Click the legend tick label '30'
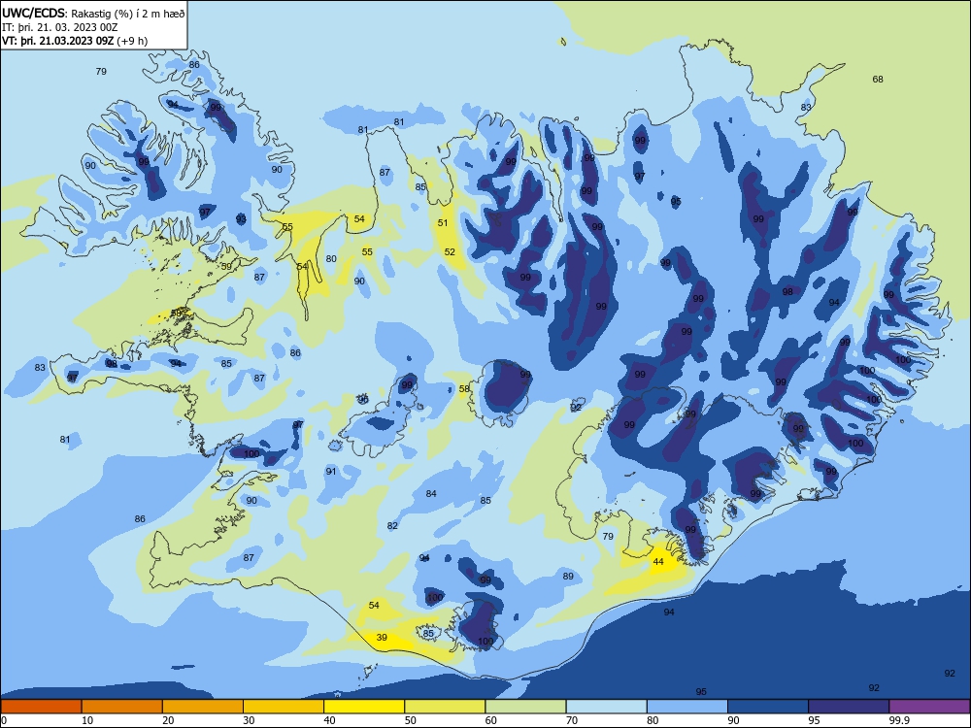Viewport: 971px width, 728px height. click(249, 720)
